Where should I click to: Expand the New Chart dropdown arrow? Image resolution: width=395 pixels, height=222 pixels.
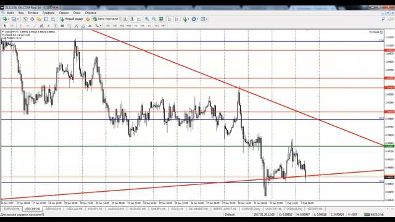point(9,19)
